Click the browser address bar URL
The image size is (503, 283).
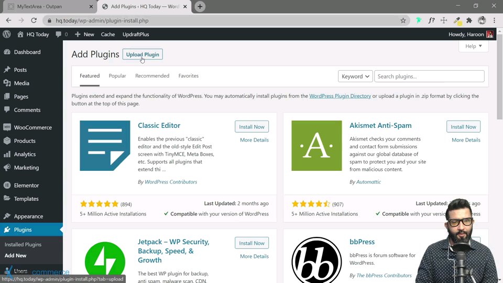(x=102, y=20)
